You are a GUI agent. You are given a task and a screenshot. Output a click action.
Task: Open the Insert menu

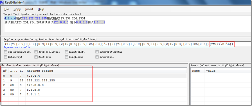coord(29,9)
